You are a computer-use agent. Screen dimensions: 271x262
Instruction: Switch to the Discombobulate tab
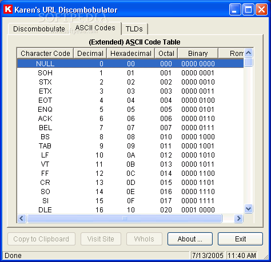coord(39,29)
